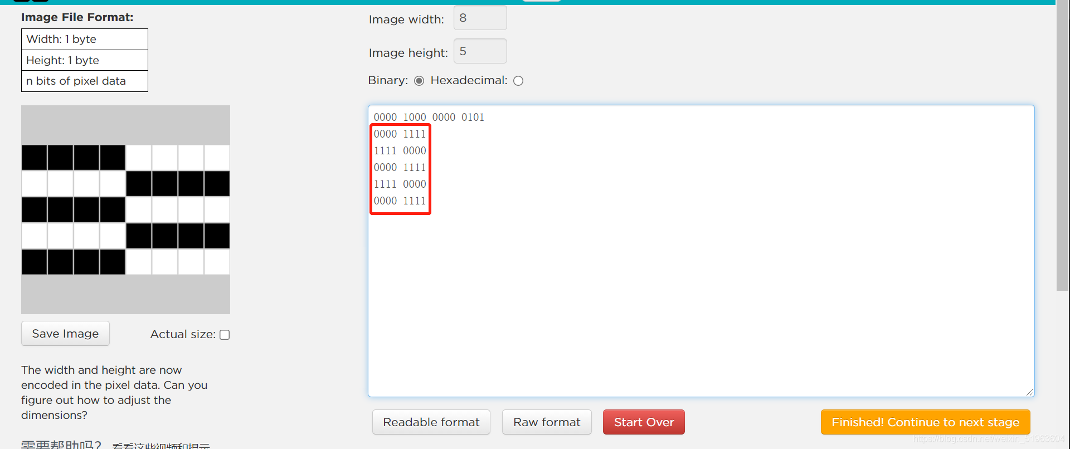The image size is (1070, 449).
Task: Click the Image height input field
Action: click(480, 51)
